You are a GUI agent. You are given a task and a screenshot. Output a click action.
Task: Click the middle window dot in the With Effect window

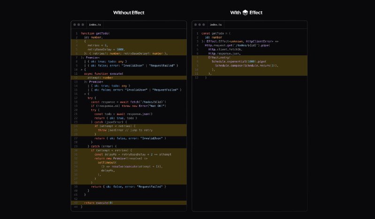click(200, 25)
